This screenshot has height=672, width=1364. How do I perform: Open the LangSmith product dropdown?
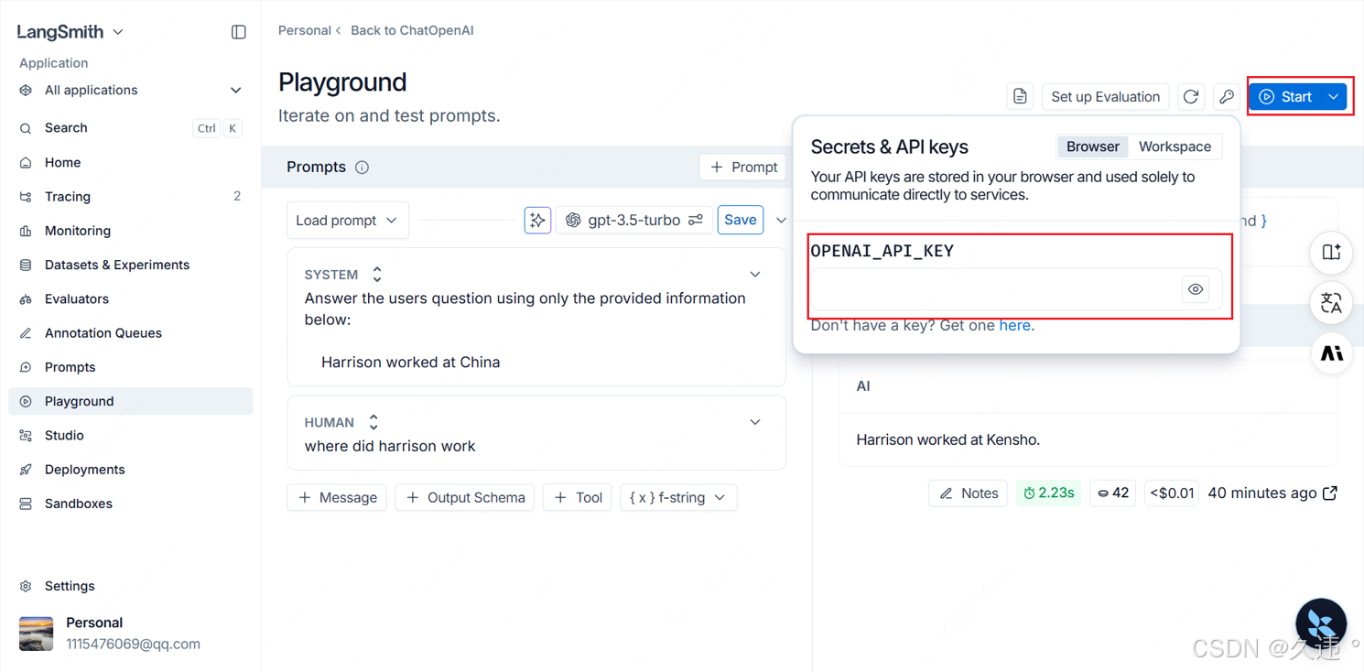tap(70, 32)
